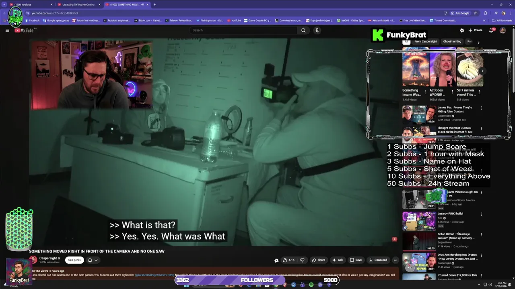Open options for James Fox video

point(481,108)
